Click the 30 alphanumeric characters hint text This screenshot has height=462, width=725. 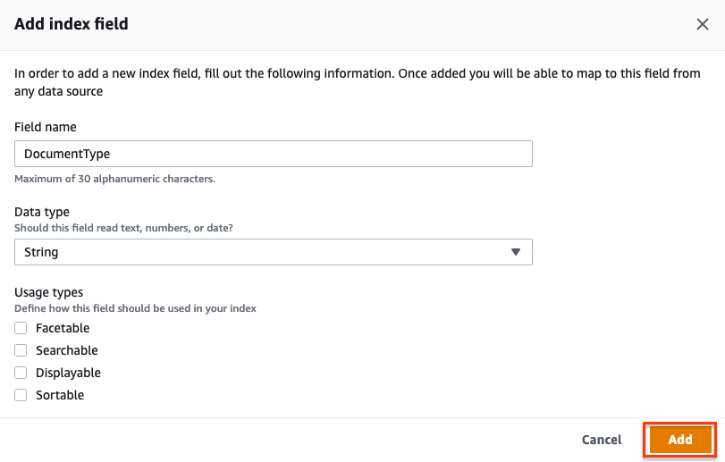(x=114, y=179)
